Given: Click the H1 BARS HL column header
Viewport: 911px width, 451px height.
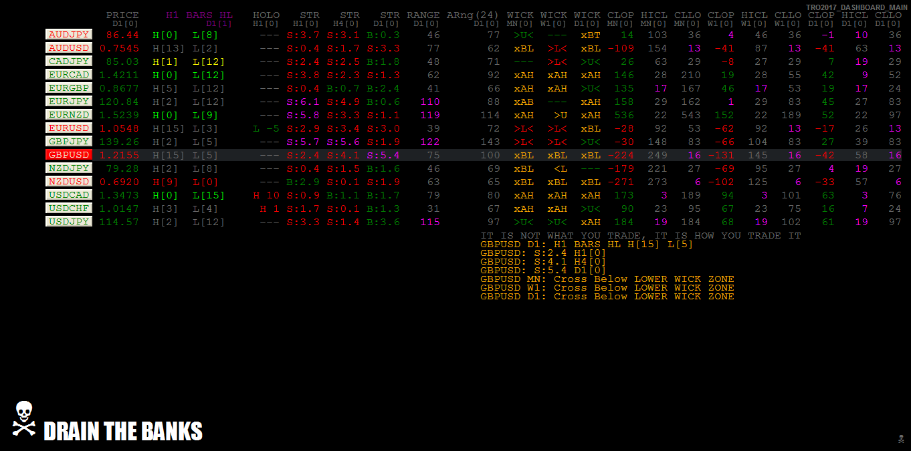Looking at the screenshot, I should (x=199, y=15).
